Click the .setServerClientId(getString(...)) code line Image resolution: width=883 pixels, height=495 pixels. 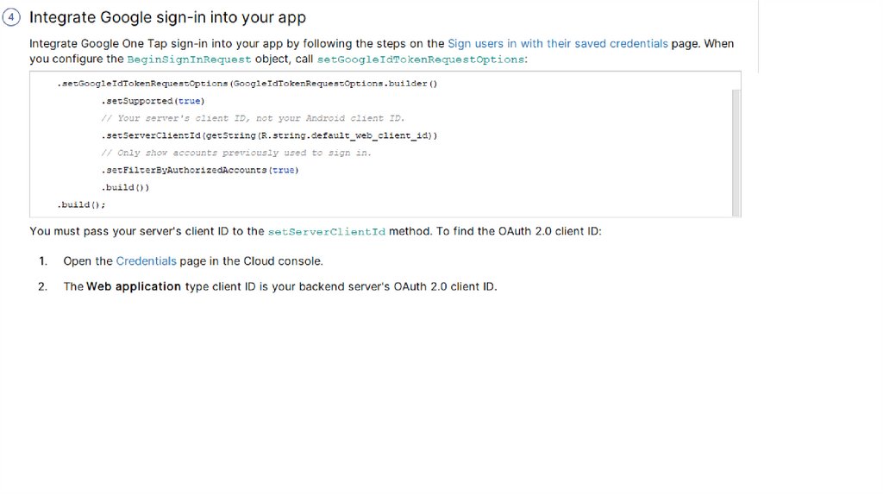(x=269, y=135)
